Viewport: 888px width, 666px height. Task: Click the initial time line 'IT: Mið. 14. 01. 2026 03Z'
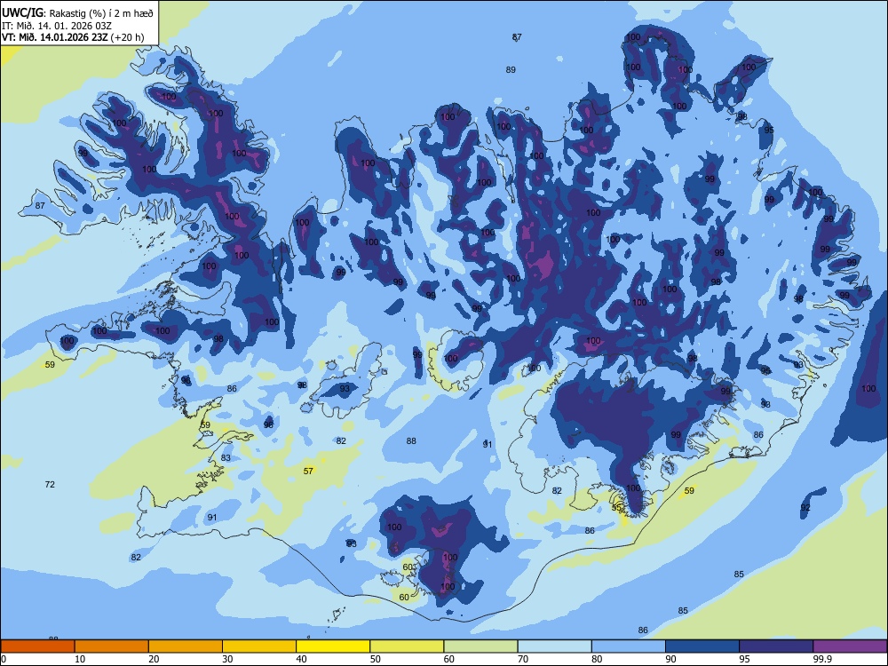pos(57,26)
